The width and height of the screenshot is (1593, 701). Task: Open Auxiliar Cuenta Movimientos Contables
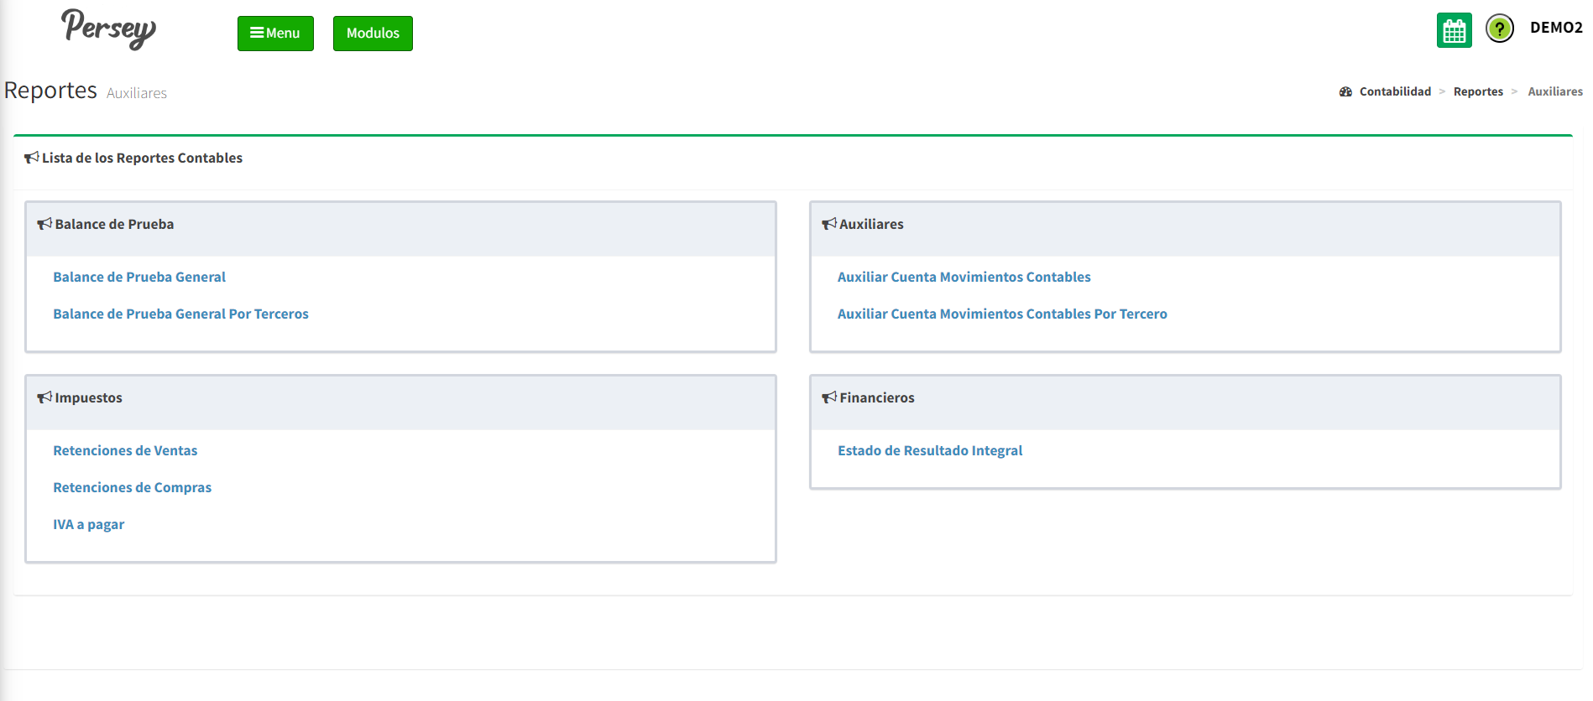coord(964,277)
